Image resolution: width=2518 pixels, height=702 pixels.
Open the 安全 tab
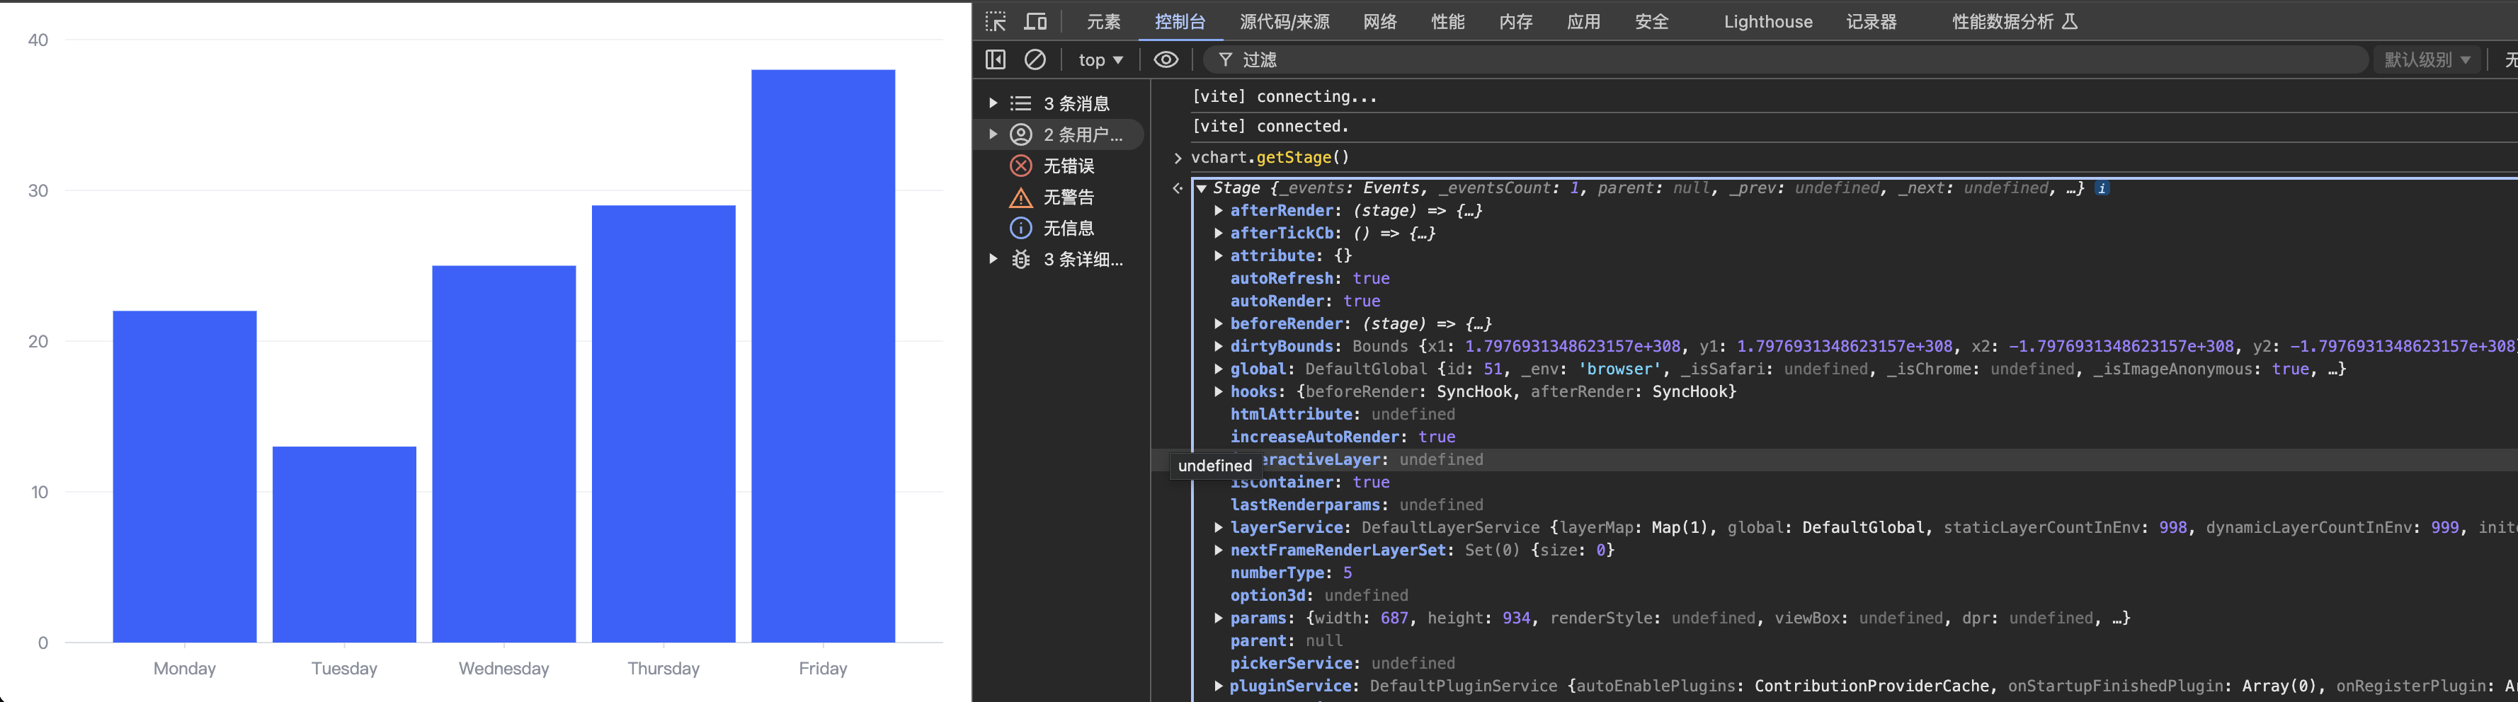point(1652,21)
